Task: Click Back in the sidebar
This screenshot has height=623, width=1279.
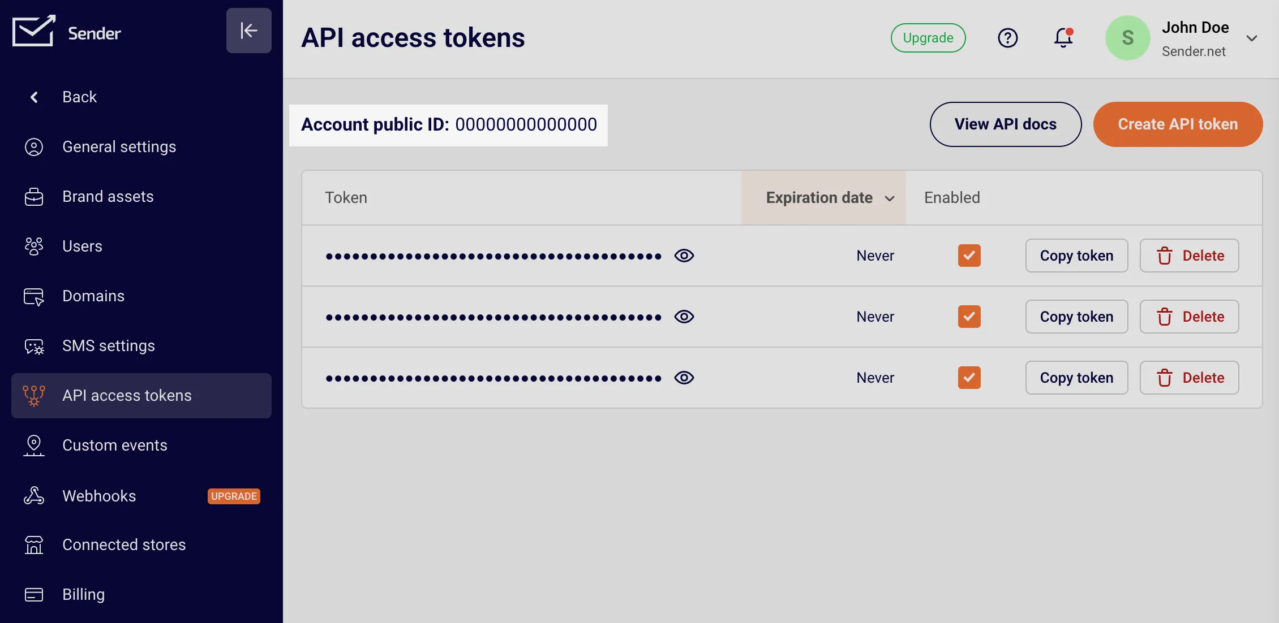Action: 79,96
